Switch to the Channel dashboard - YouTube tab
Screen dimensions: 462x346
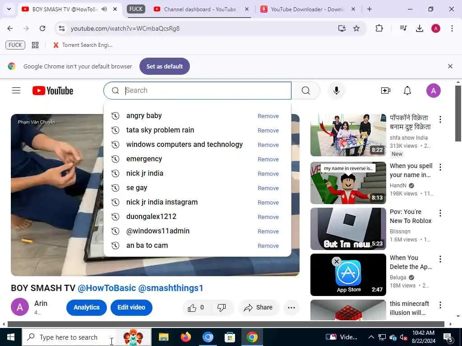(x=200, y=9)
